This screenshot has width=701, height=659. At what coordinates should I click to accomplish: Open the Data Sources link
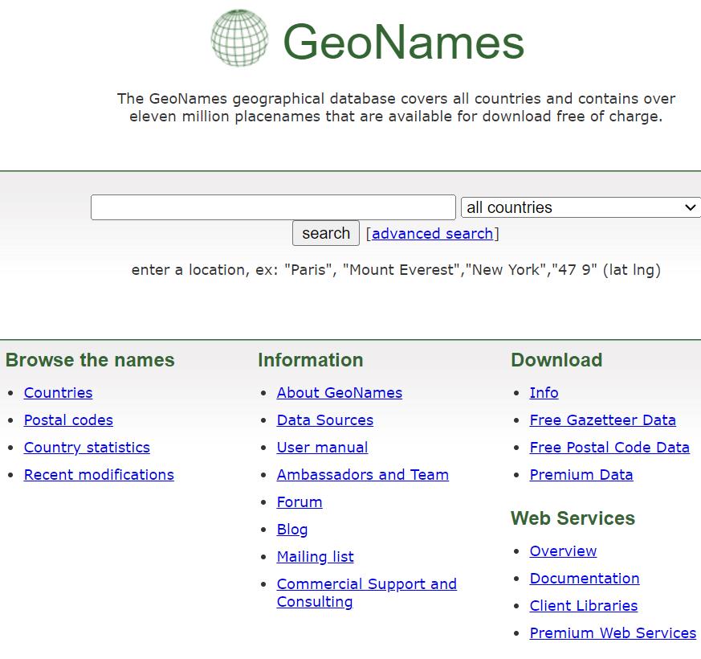click(x=324, y=420)
